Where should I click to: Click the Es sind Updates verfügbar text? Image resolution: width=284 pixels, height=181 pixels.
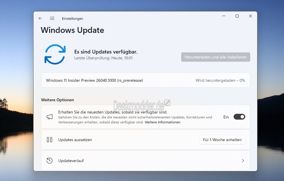pyautogui.click(x=106, y=52)
